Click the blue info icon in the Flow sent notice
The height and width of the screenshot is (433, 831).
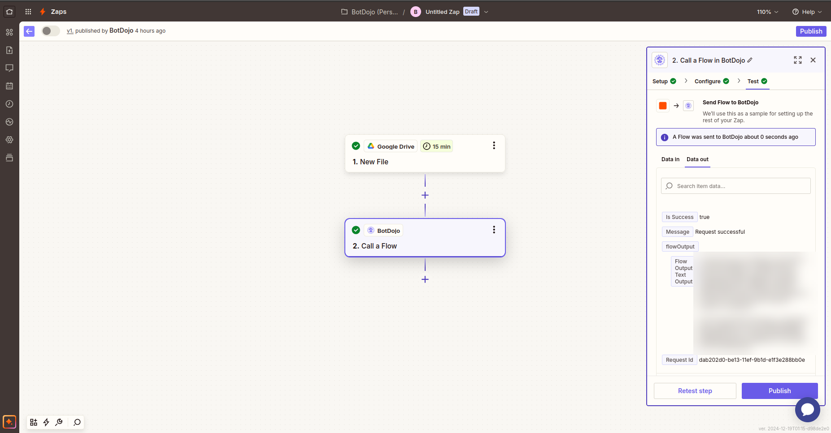tap(665, 137)
